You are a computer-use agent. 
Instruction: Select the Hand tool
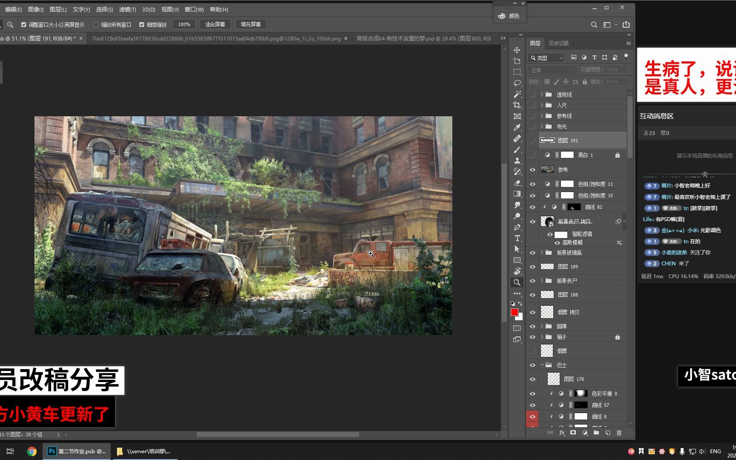[x=517, y=271]
